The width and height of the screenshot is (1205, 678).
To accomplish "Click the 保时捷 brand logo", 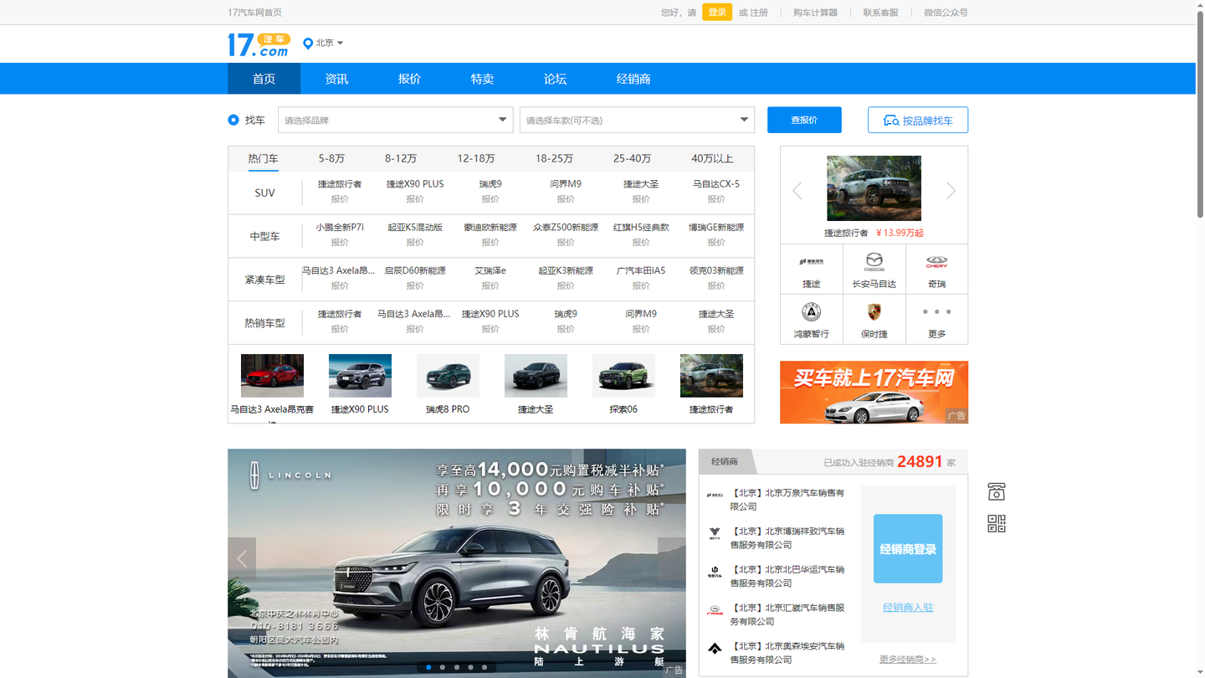I will 874,311.
